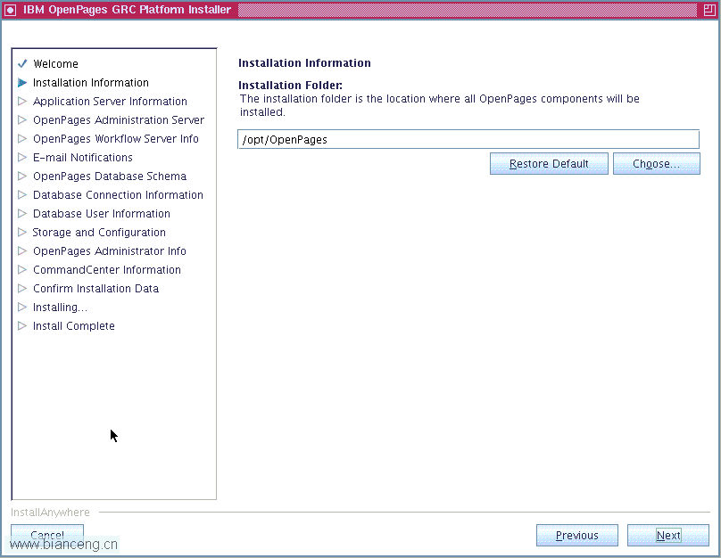Select the Application Server Information step
The height and width of the screenshot is (558, 721).
point(110,101)
